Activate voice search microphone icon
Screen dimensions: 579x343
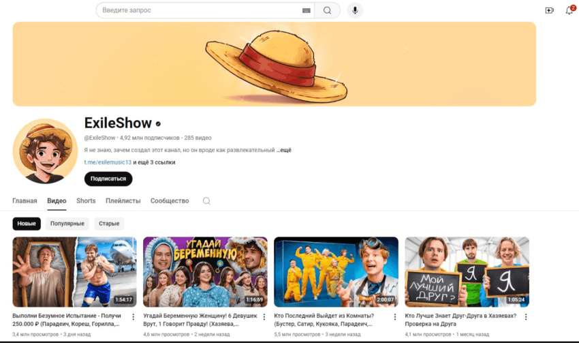coord(355,10)
